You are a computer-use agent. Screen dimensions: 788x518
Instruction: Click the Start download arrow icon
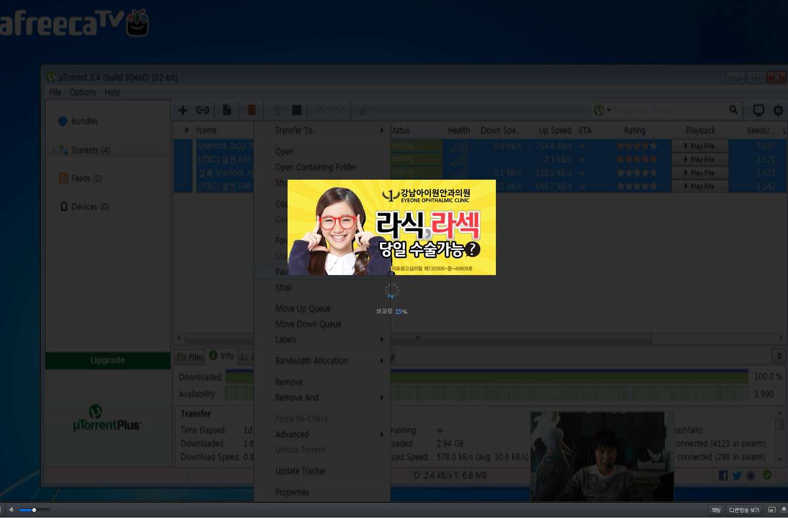277,110
